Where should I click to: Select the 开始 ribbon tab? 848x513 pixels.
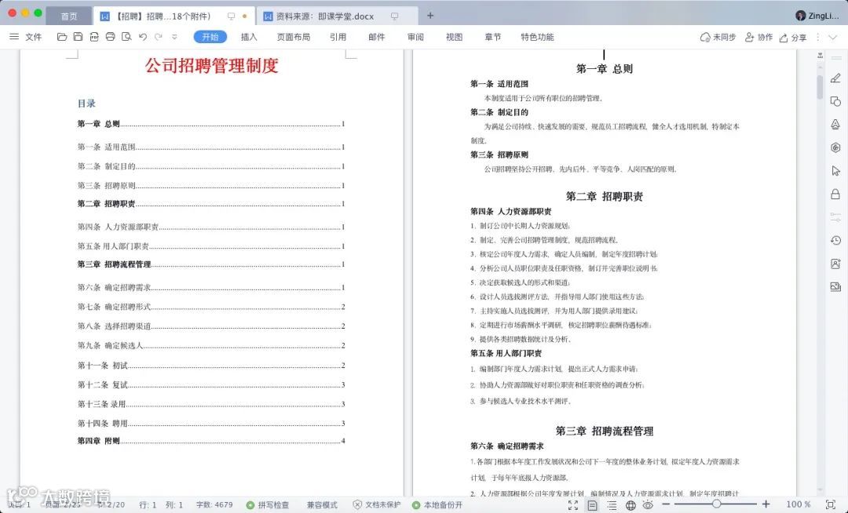[x=210, y=37]
